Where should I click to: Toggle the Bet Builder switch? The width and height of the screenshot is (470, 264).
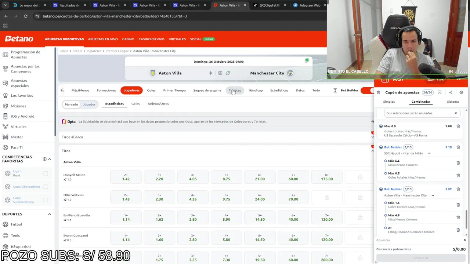coord(367,90)
